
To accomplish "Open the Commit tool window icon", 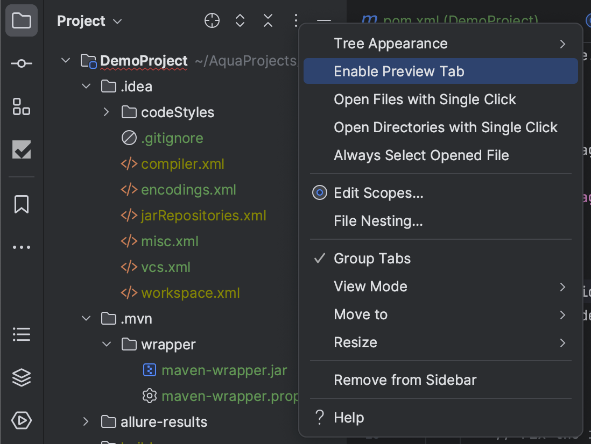I will 22,64.
